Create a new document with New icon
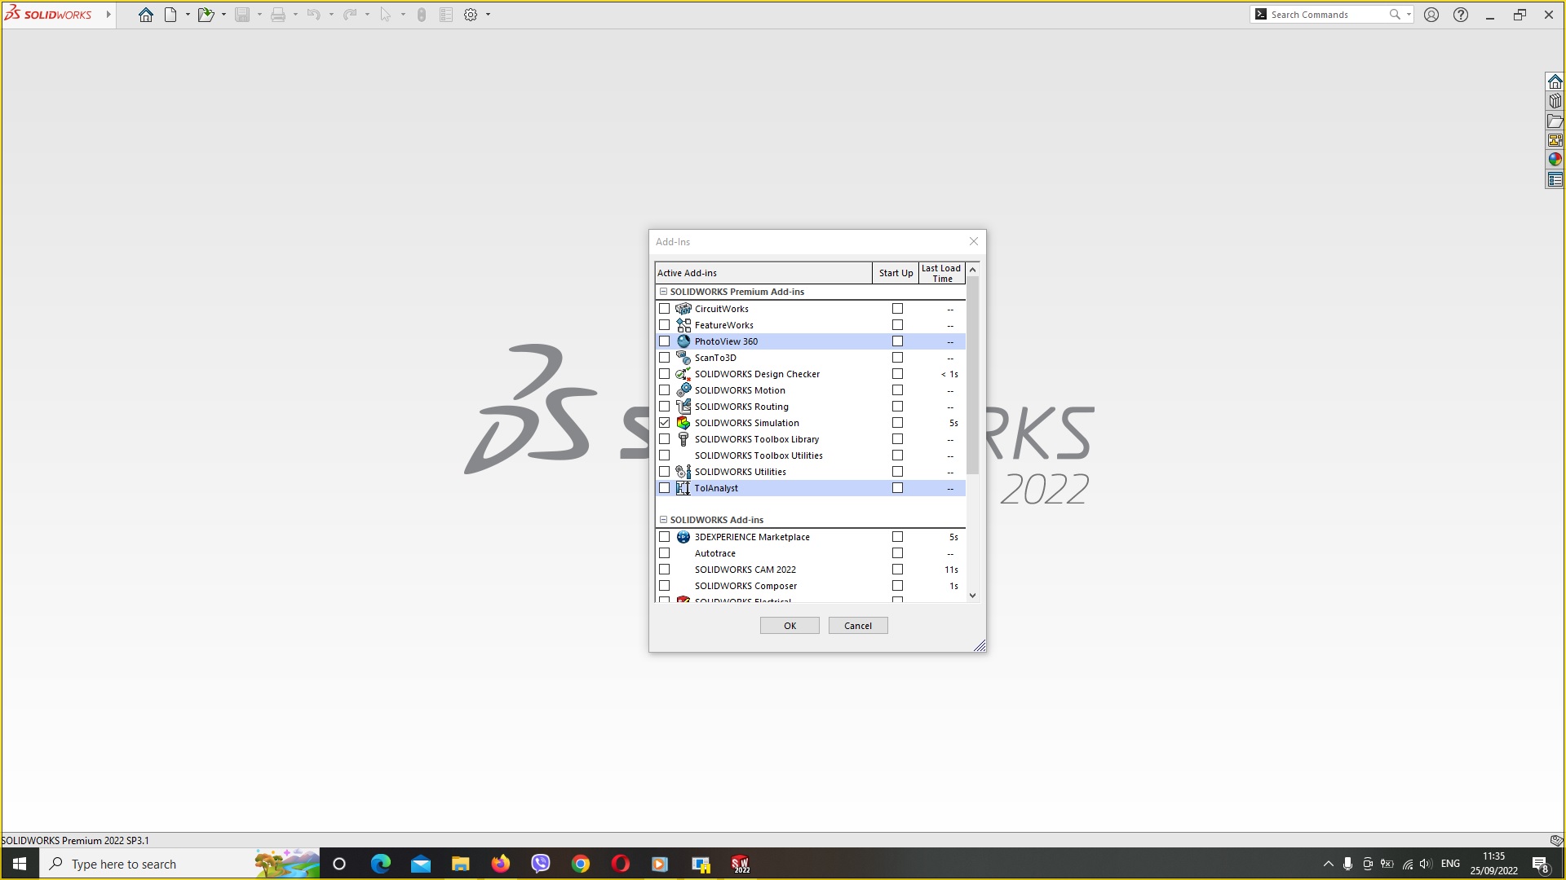Screen dimensions: 1566x880 (x=170, y=15)
